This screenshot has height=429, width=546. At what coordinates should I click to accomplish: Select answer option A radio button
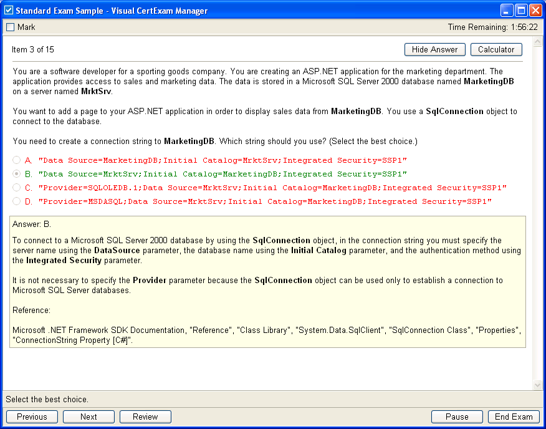pyautogui.click(x=16, y=160)
